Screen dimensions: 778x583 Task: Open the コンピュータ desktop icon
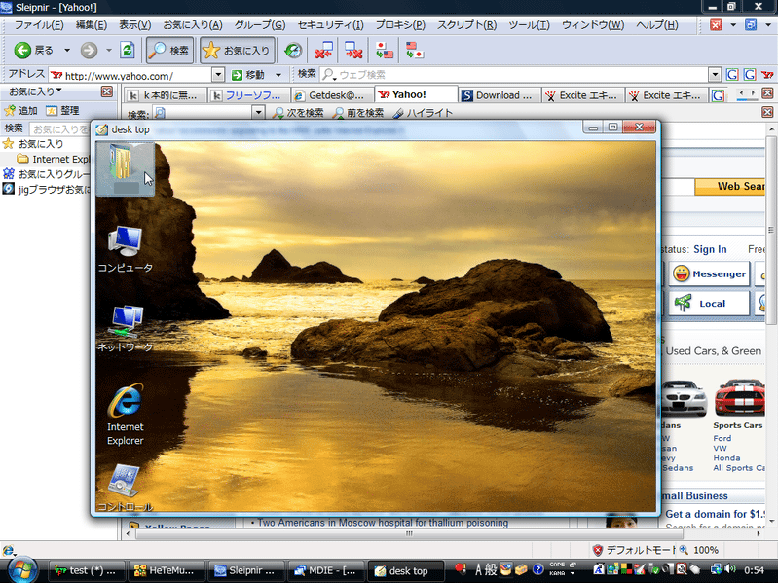click(125, 241)
